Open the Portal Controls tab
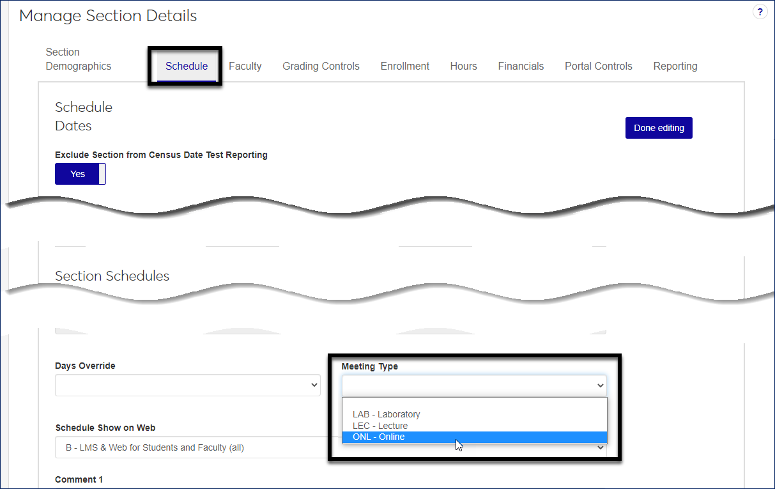 (598, 66)
